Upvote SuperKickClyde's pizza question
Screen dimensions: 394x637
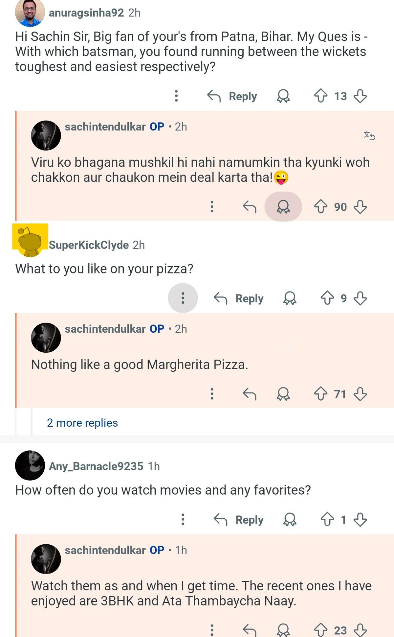click(327, 298)
